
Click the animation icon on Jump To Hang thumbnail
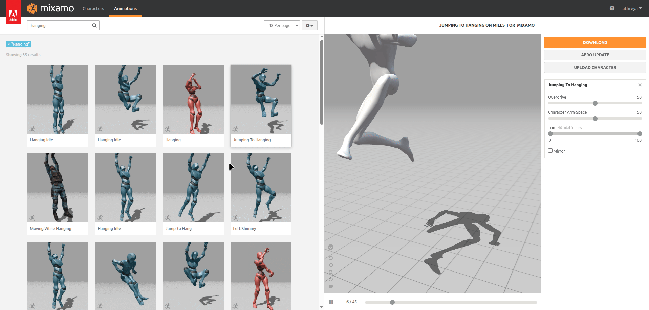coord(168,218)
